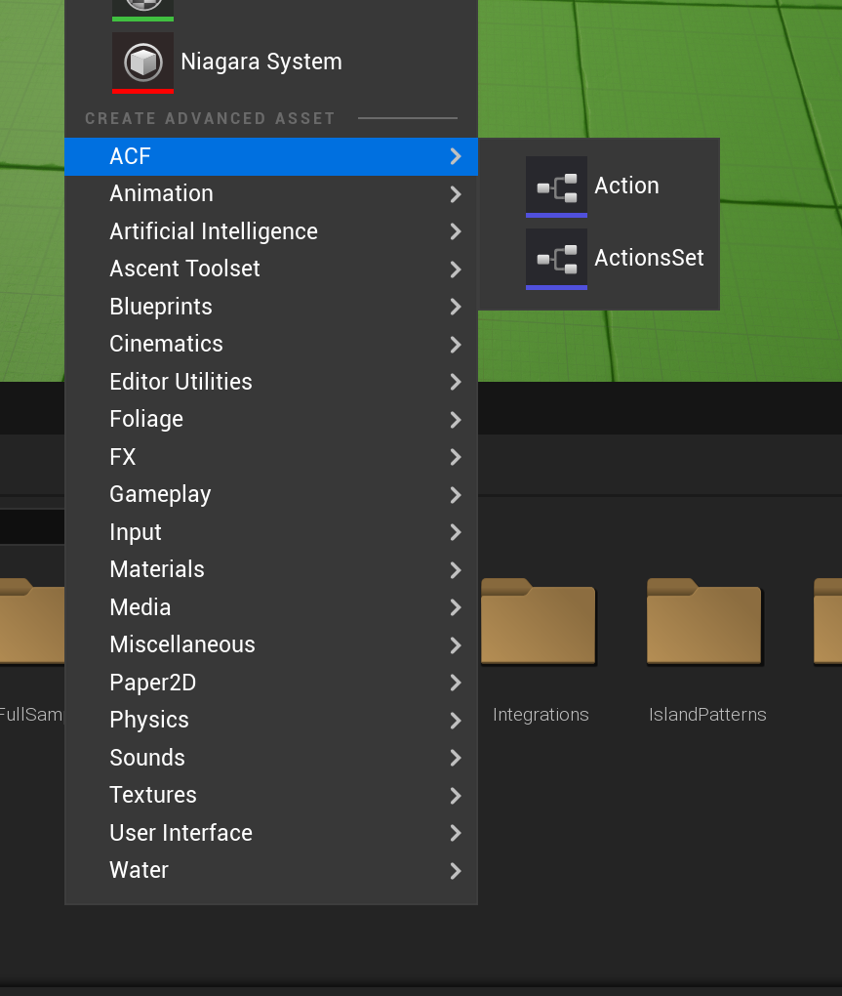Open the IslandPatterns folder
Viewport: 842px width, 996px height.
click(704, 623)
